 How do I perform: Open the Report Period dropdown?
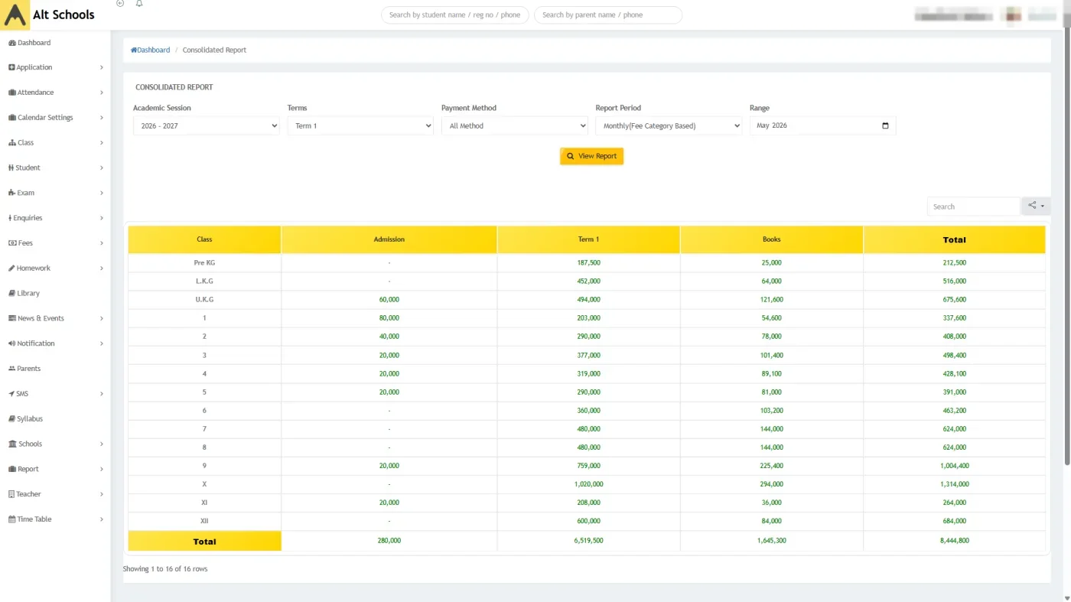pos(669,125)
